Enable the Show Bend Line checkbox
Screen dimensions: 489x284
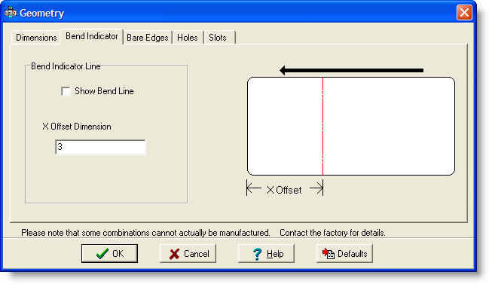click(x=66, y=91)
